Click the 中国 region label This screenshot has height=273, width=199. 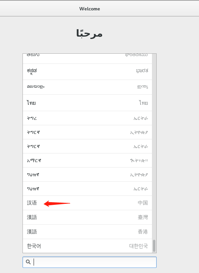(x=143, y=203)
